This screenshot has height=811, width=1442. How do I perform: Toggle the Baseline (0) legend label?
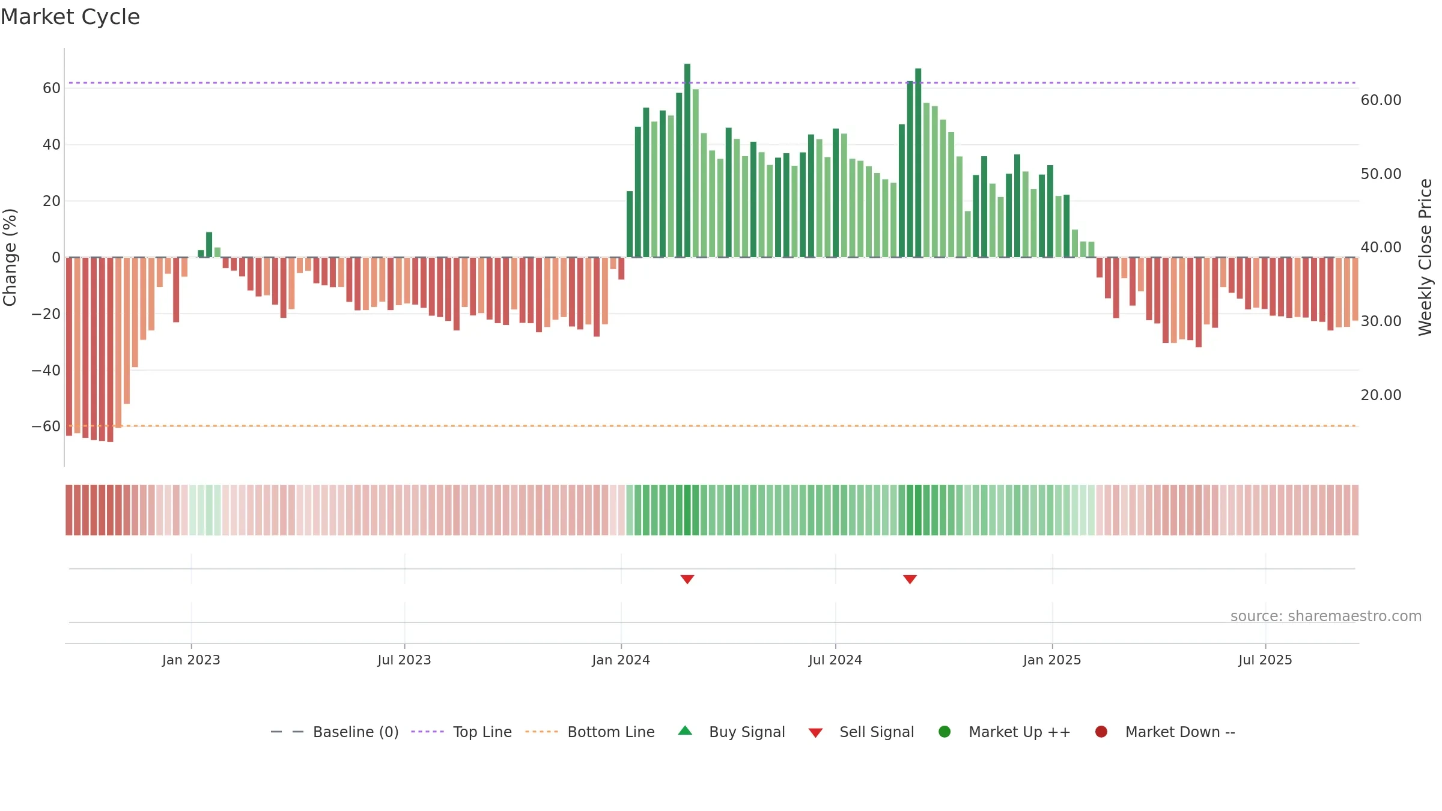point(356,732)
